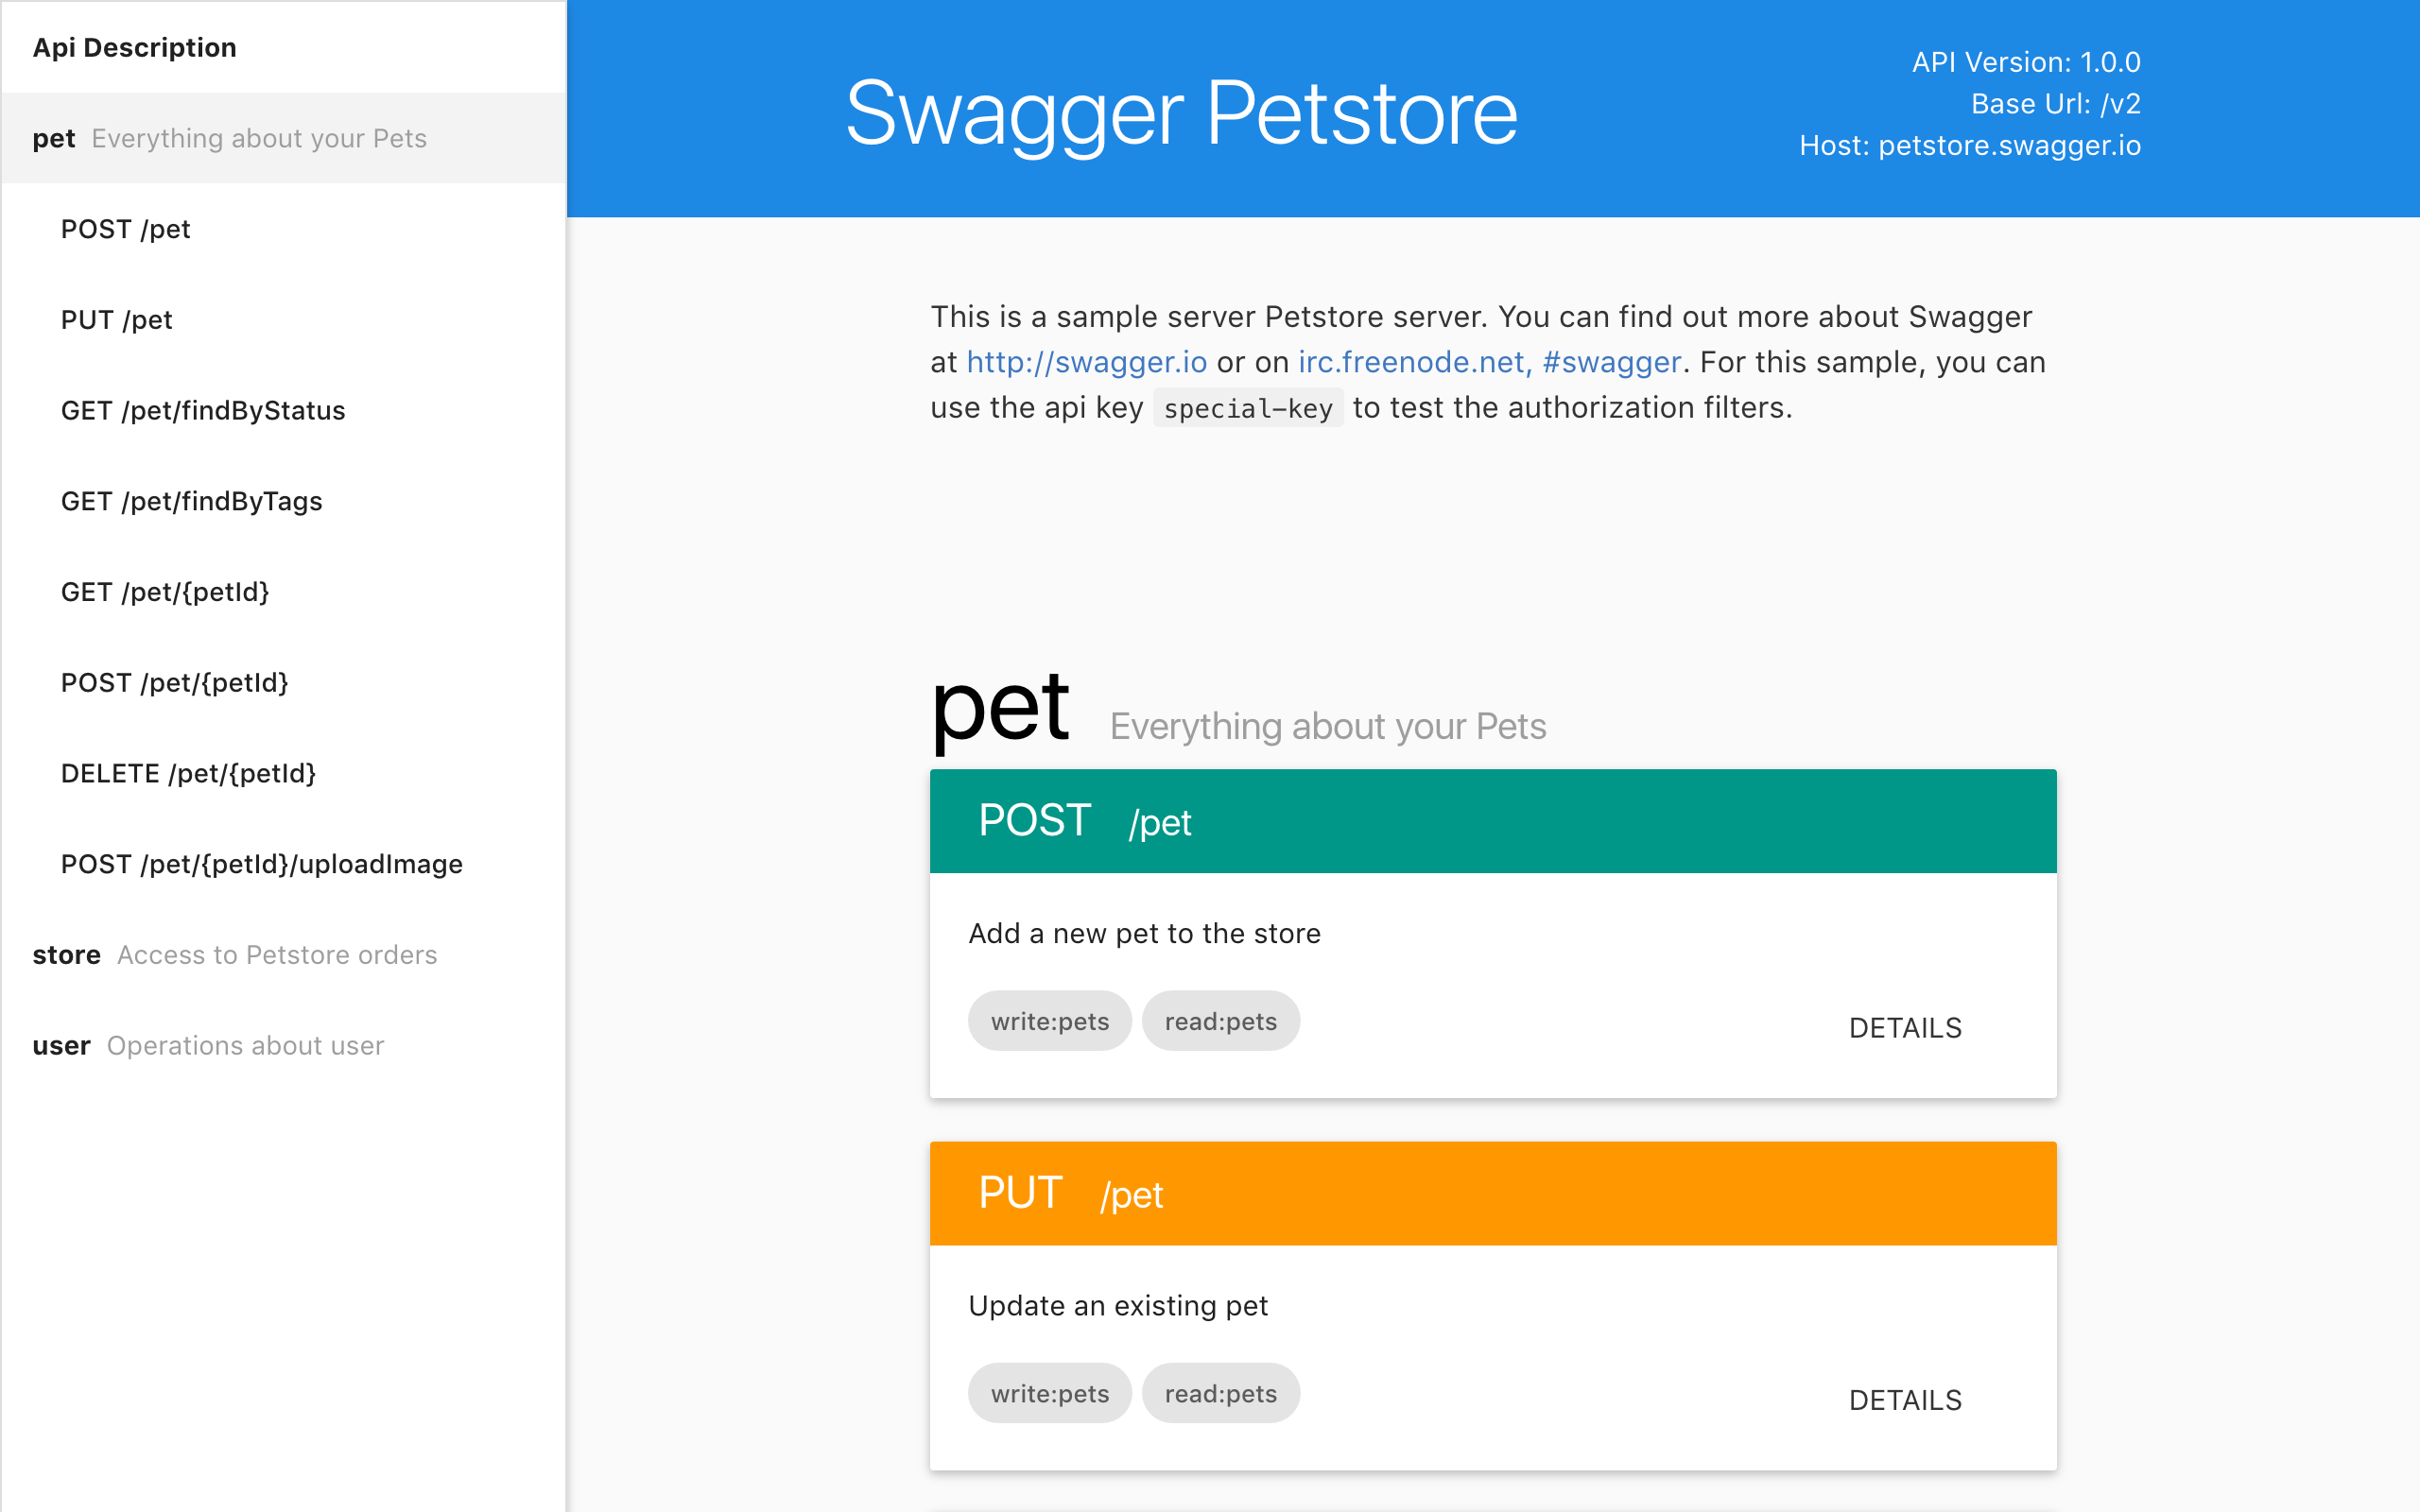Click write:pets chip on POST /pet card

[1050, 1021]
